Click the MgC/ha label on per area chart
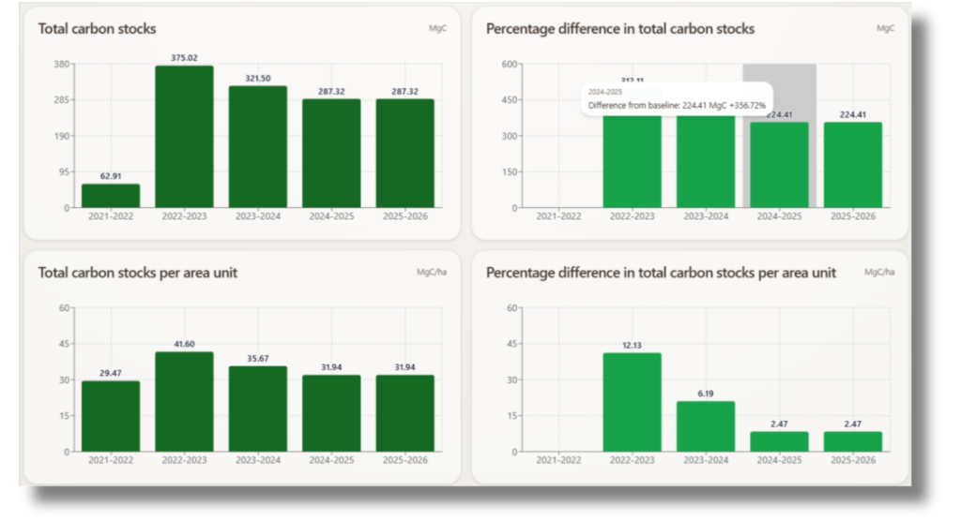 pos(432,272)
